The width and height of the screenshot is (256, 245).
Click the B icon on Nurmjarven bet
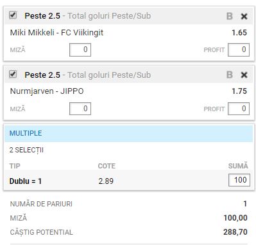point(230,75)
